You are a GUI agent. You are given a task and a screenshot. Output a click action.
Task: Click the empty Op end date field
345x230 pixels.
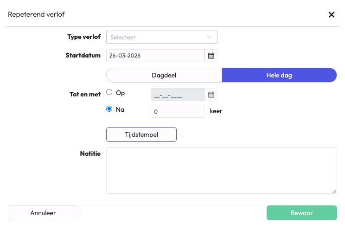[x=177, y=95]
